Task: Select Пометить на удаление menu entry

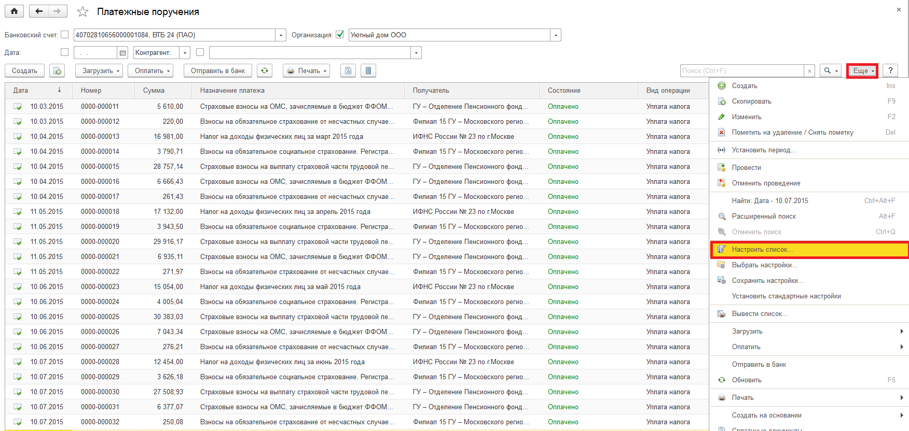Action: [809, 132]
